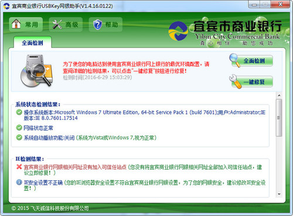Click the red optimization notice text

[x=136, y=67]
